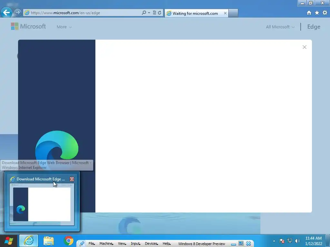Close the taskbar preview with red X
This screenshot has width=330, height=247.
pyautogui.click(x=72, y=179)
